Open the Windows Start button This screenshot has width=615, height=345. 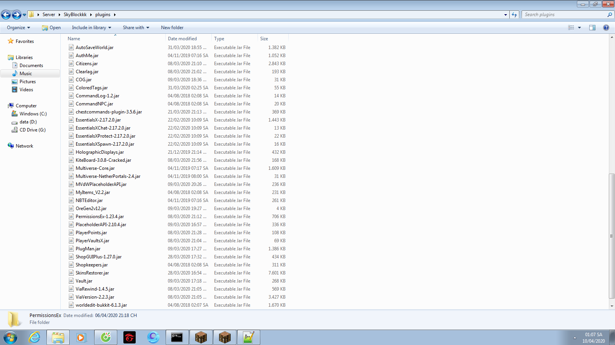click(10, 337)
